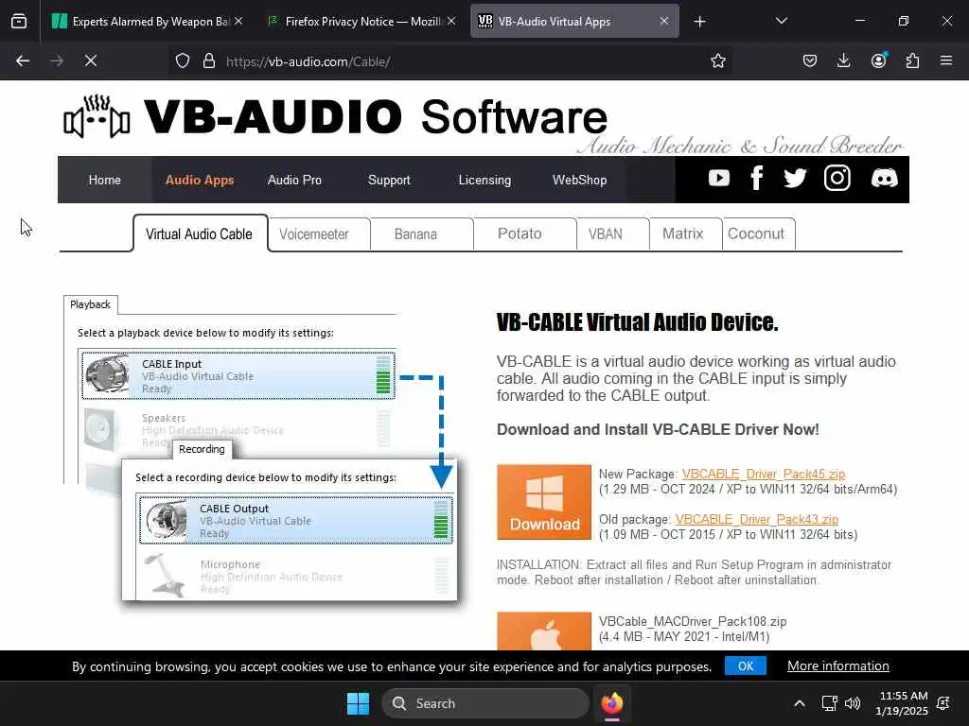Image resolution: width=969 pixels, height=726 pixels.
Task: Download VBCABLE_Driver_Pack43.zip link
Action: (756, 519)
